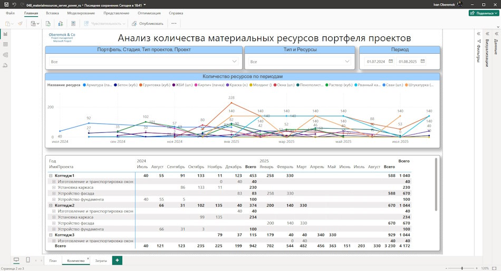
Task: Click the matrix vertical scrollbar
Action: pyautogui.click(x=436, y=185)
